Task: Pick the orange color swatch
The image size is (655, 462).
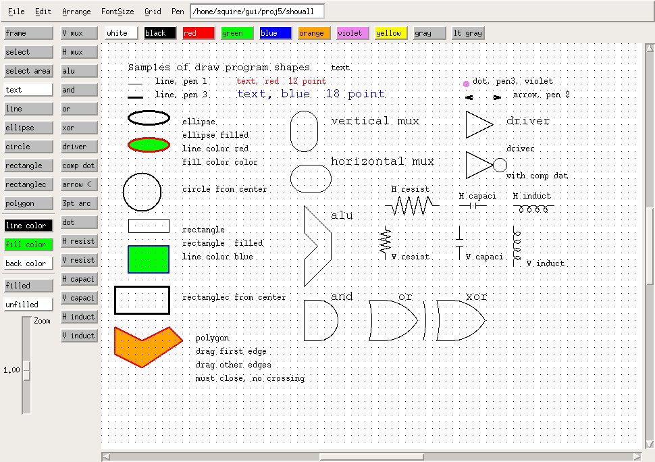Action: click(x=314, y=33)
